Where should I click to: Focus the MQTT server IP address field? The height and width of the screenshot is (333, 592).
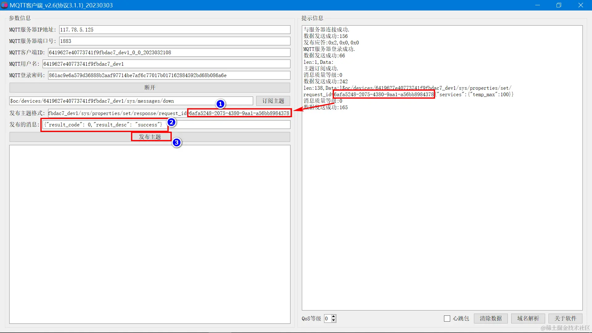(175, 30)
